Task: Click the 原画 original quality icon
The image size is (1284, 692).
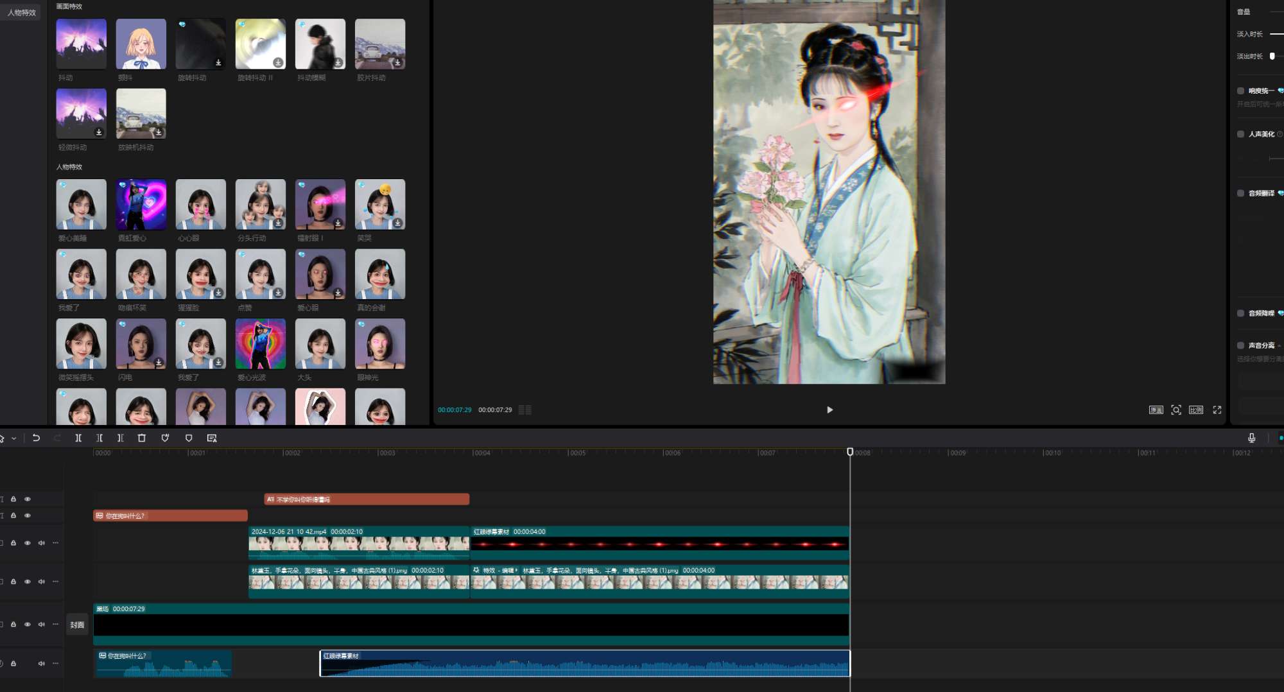Action: click(1156, 410)
